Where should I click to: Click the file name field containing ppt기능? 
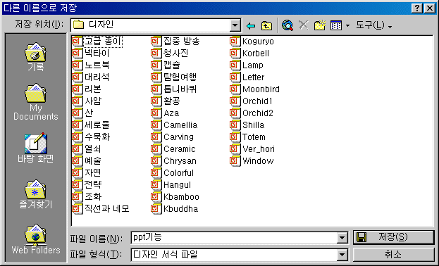234,238
